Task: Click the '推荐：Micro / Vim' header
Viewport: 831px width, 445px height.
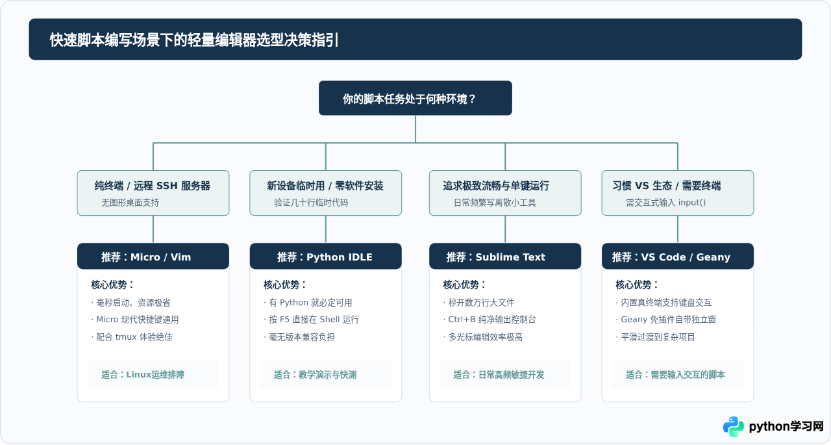Action: (x=153, y=257)
